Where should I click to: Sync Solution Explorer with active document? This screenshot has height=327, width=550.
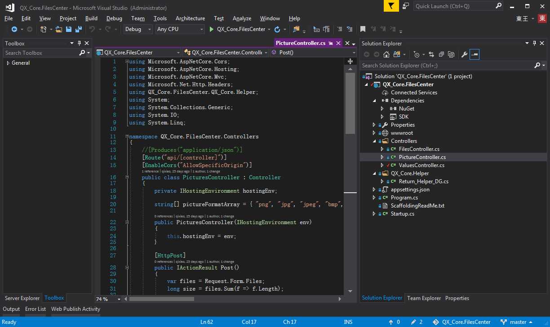click(x=431, y=54)
